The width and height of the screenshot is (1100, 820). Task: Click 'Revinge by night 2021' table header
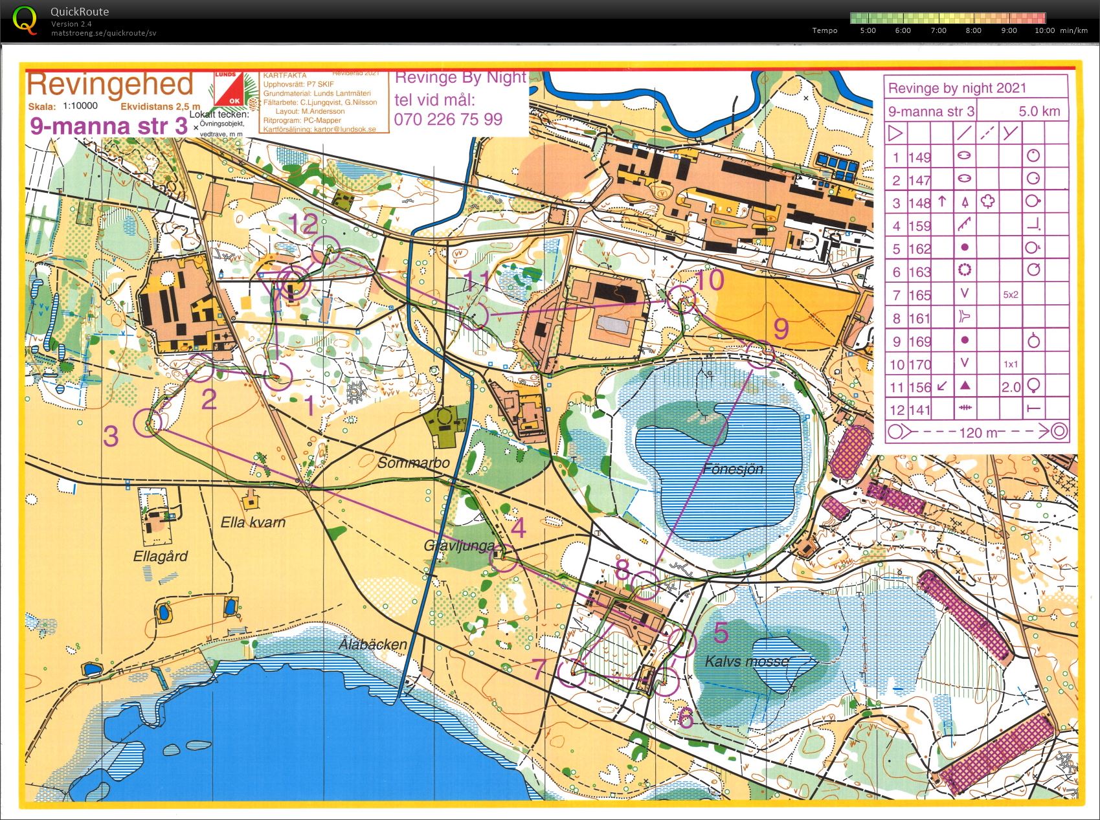point(957,88)
